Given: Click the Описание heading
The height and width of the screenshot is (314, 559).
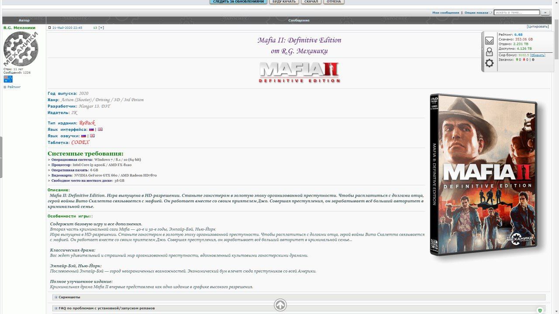Looking at the screenshot, I should pyautogui.click(x=59, y=190).
